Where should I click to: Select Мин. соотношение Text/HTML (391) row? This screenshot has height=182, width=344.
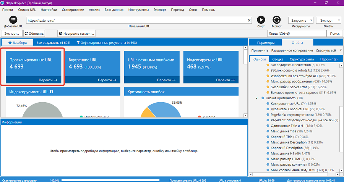tap(300, 170)
